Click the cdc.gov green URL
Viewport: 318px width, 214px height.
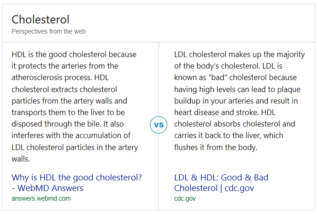point(185,198)
